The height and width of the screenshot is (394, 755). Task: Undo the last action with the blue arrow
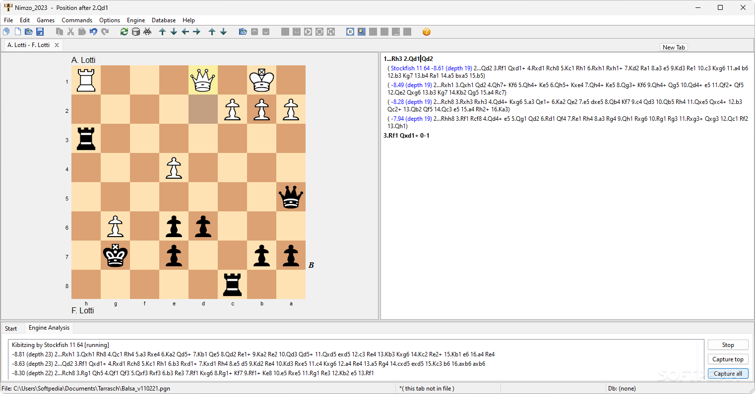point(93,32)
